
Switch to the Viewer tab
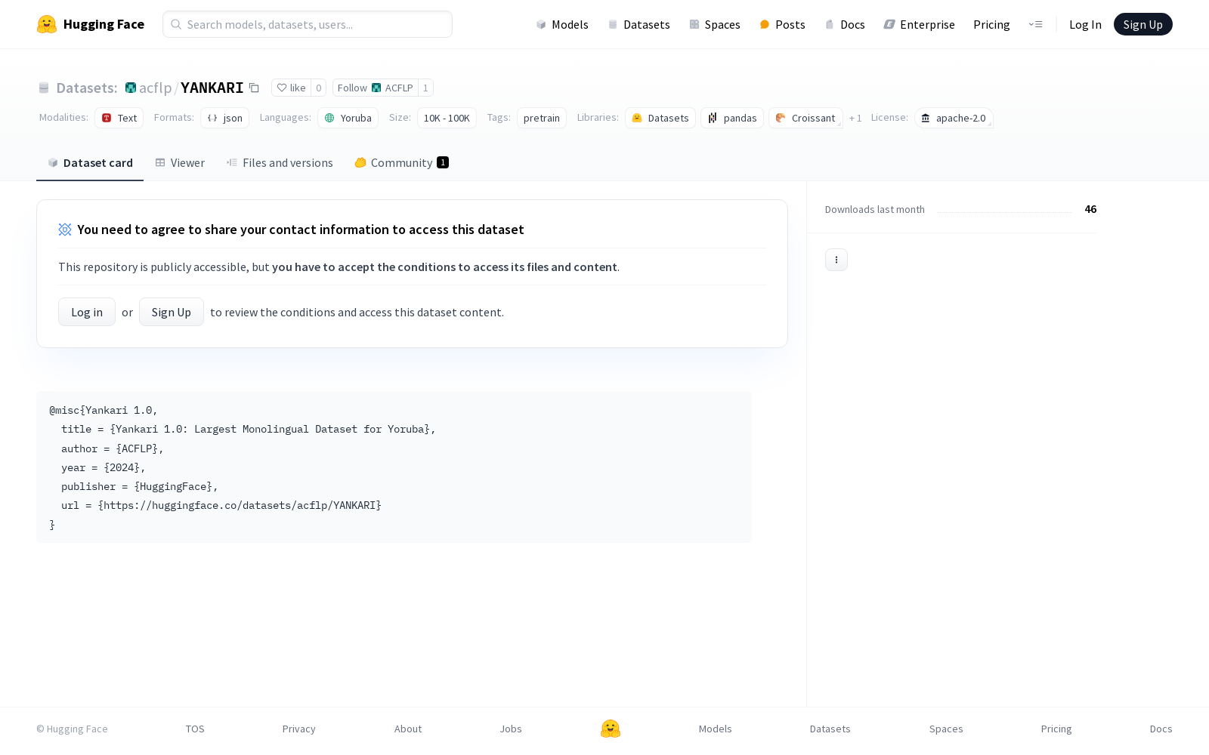pyautogui.click(x=180, y=162)
